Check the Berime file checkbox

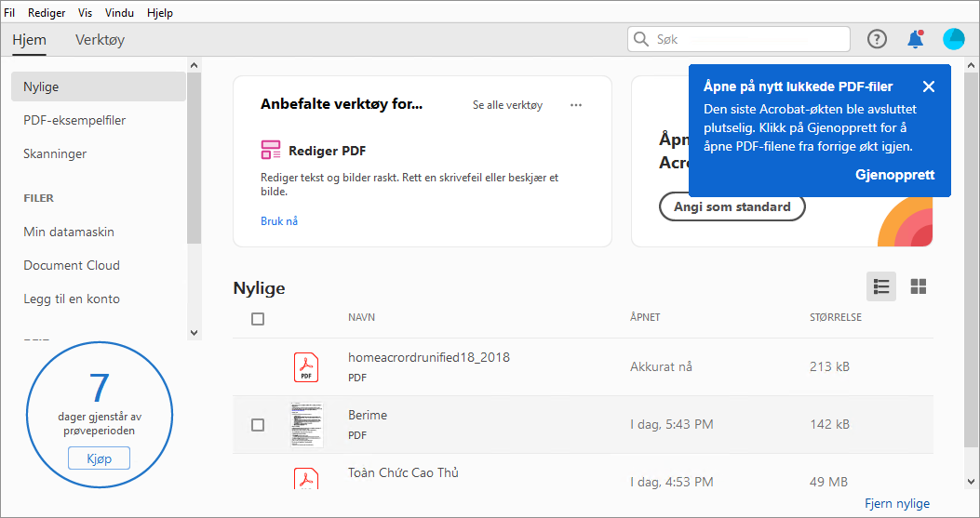258,425
